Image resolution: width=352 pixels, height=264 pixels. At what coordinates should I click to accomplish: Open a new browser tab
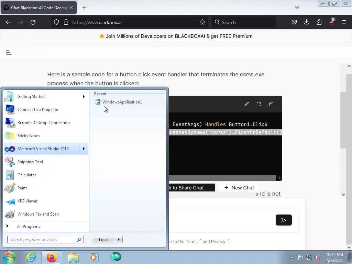(x=84, y=8)
